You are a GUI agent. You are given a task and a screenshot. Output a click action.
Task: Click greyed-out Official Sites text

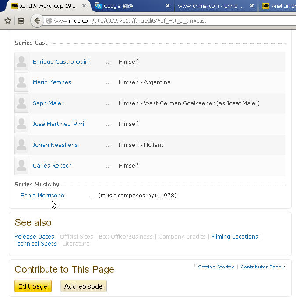pyautogui.click(x=77, y=236)
